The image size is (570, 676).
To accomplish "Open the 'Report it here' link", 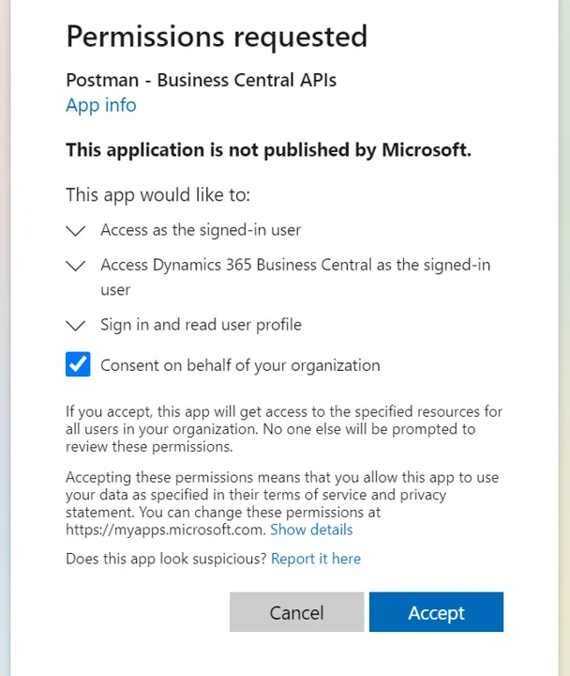I will coord(316,559).
